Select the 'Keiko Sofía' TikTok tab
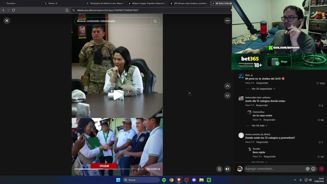The height and width of the screenshot is (184, 327). (221, 3)
